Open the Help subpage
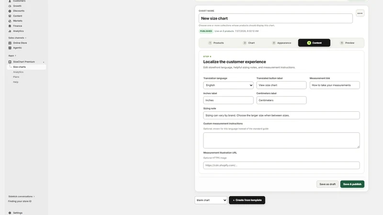This screenshot has height=215, width=383. [x=16, y=82]
